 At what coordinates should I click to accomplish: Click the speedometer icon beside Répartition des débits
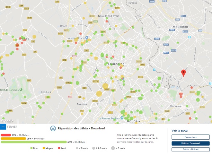pyautogui.click(x=53, y=128)
